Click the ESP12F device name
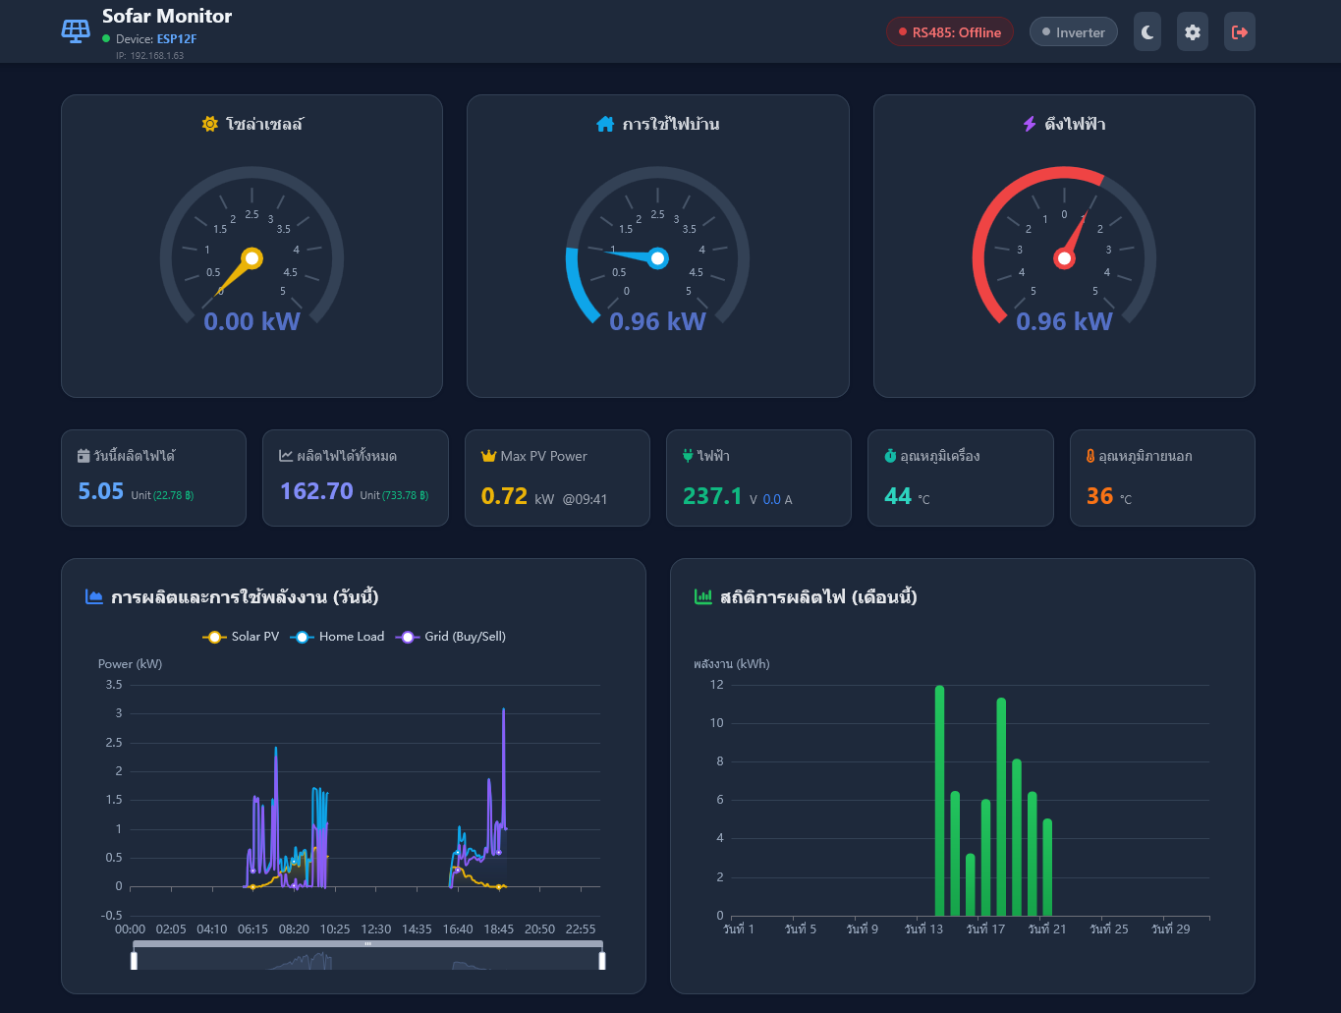Screen dimensions: 1341x1013 pos(177,39)
